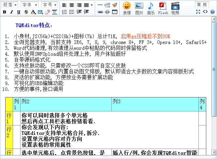Toggle source code view

[x=205, y=12]
